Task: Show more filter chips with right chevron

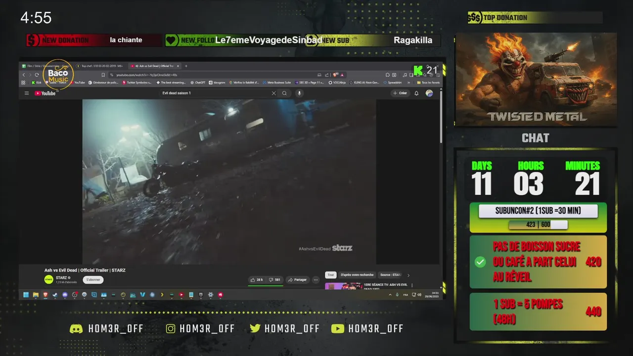Action: coord(408,275)
